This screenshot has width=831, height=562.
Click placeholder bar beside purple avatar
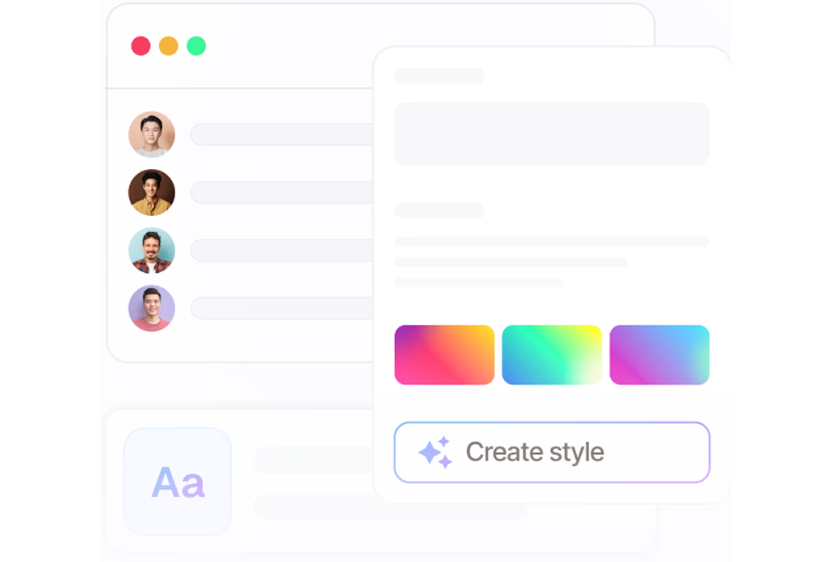click(x=282, y=308)
